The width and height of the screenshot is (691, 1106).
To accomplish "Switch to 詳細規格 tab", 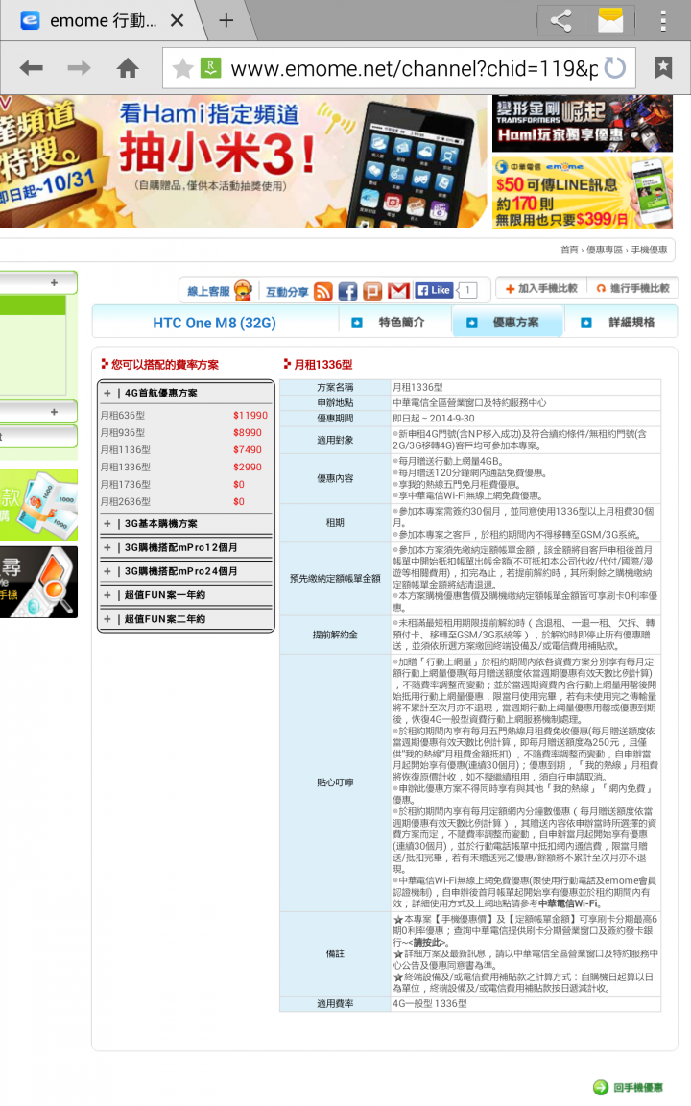I will [622, 323].
